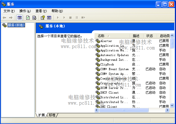Minimize the 服务 window
The width and height of the screenshot is (176, 124).
pos(159,4)
